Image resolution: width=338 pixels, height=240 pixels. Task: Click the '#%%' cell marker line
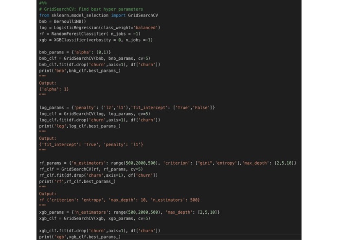tap(43, 3)
